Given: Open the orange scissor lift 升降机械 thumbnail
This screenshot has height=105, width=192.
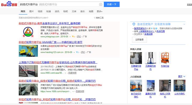Looking at the screenshot, I should tap(165, 58).
